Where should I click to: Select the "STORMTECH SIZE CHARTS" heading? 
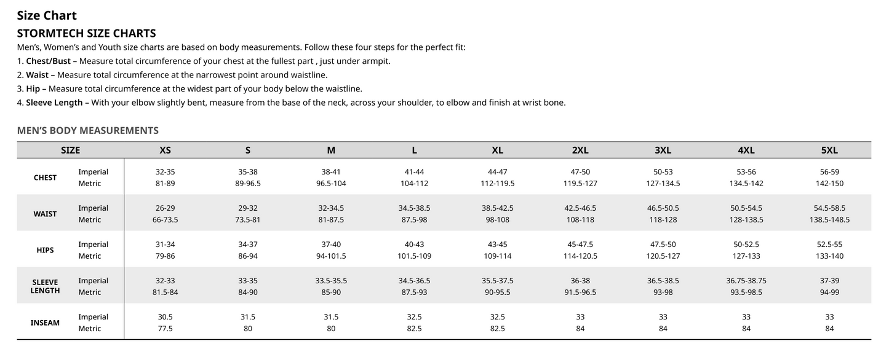[86, 33]
